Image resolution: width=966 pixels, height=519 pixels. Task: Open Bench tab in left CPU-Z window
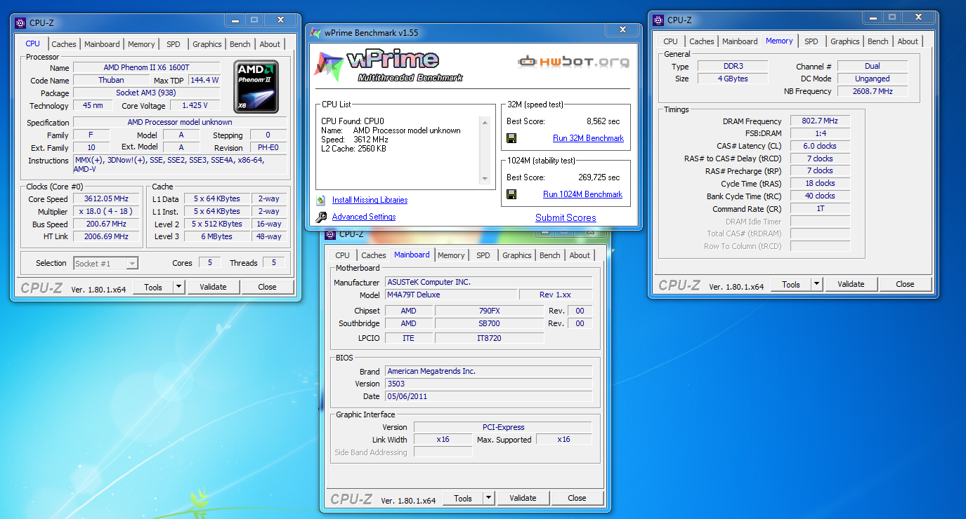pos(240,44)
